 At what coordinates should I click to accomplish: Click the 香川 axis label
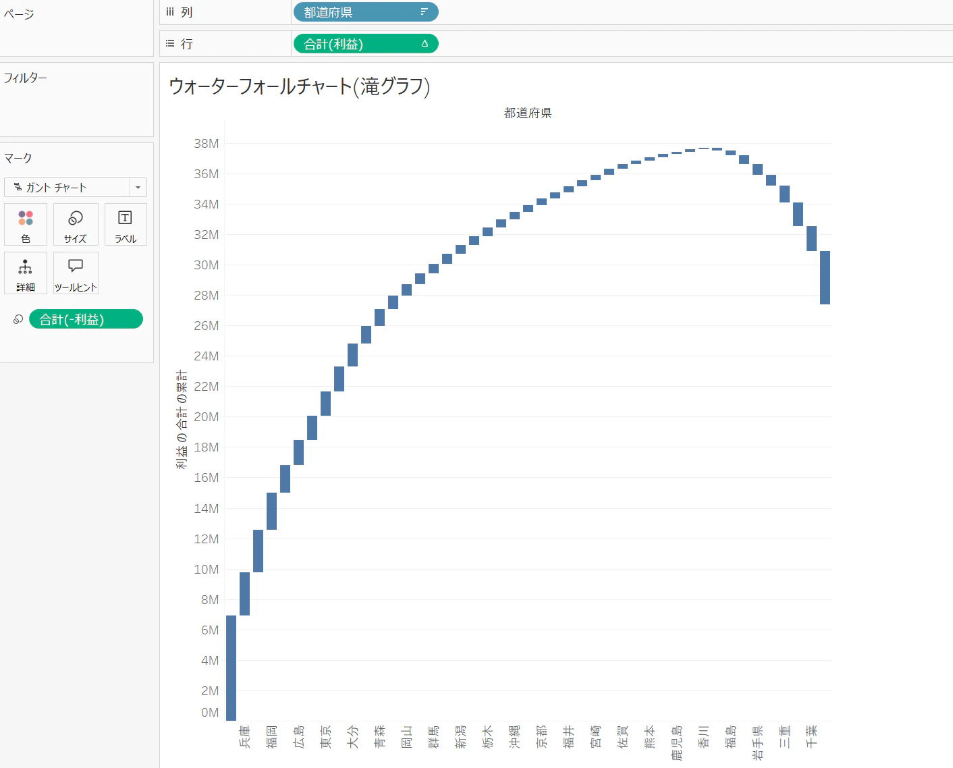click(703, 736)
